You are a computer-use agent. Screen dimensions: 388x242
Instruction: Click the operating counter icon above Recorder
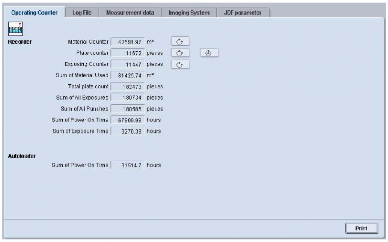(x=15, y=30)
